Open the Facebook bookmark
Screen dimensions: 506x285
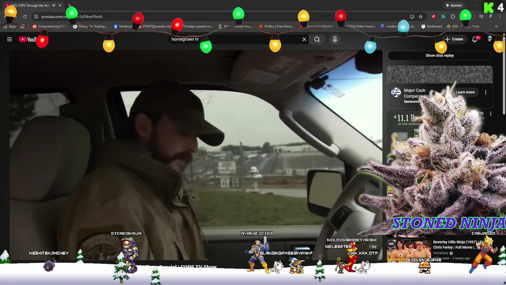click(123, 27)
